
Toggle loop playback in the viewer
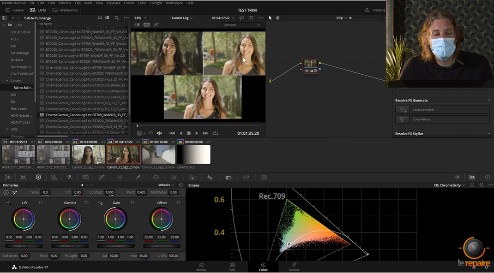tap(216, 133)
